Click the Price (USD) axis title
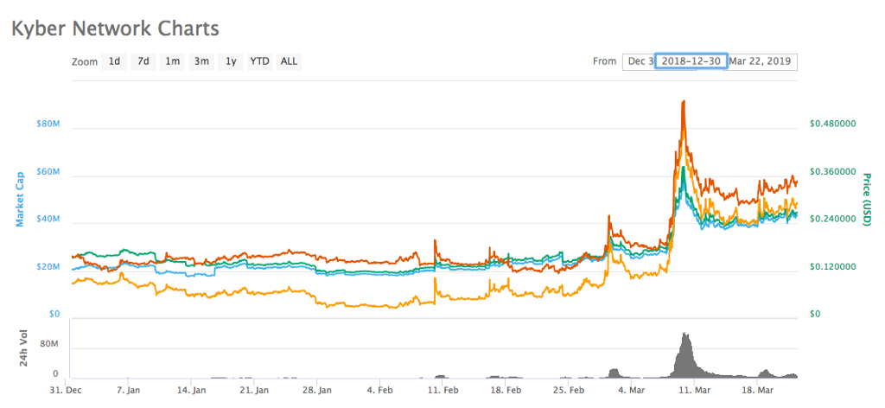 (866, 198)
